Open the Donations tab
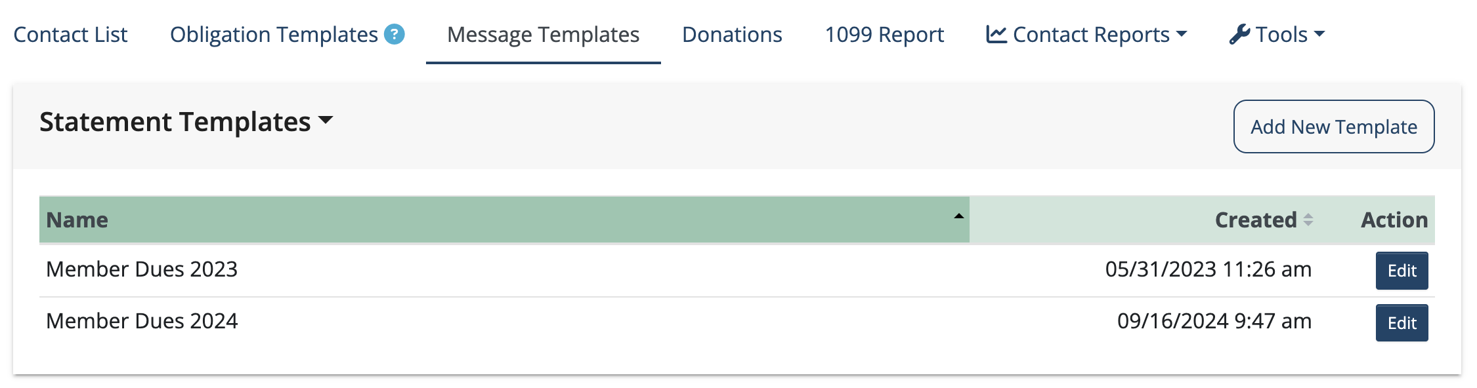The height and width of the screenshot is (388, 1477). 732,35
